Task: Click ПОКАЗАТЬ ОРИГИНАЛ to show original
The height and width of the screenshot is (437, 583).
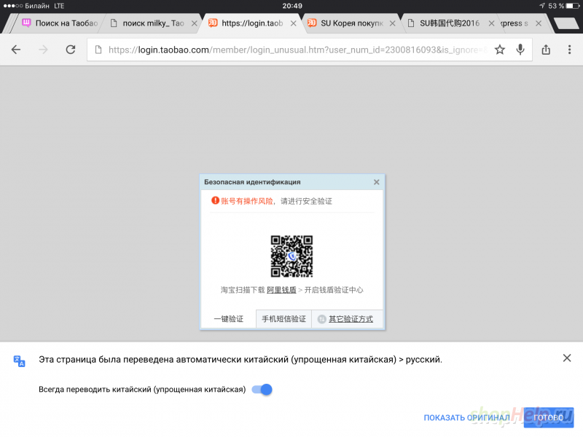Action: [466, 417]
